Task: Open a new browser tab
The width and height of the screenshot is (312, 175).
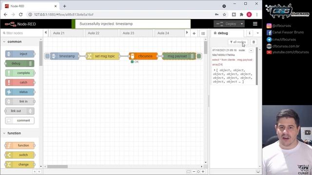Action: click(64, 6)
